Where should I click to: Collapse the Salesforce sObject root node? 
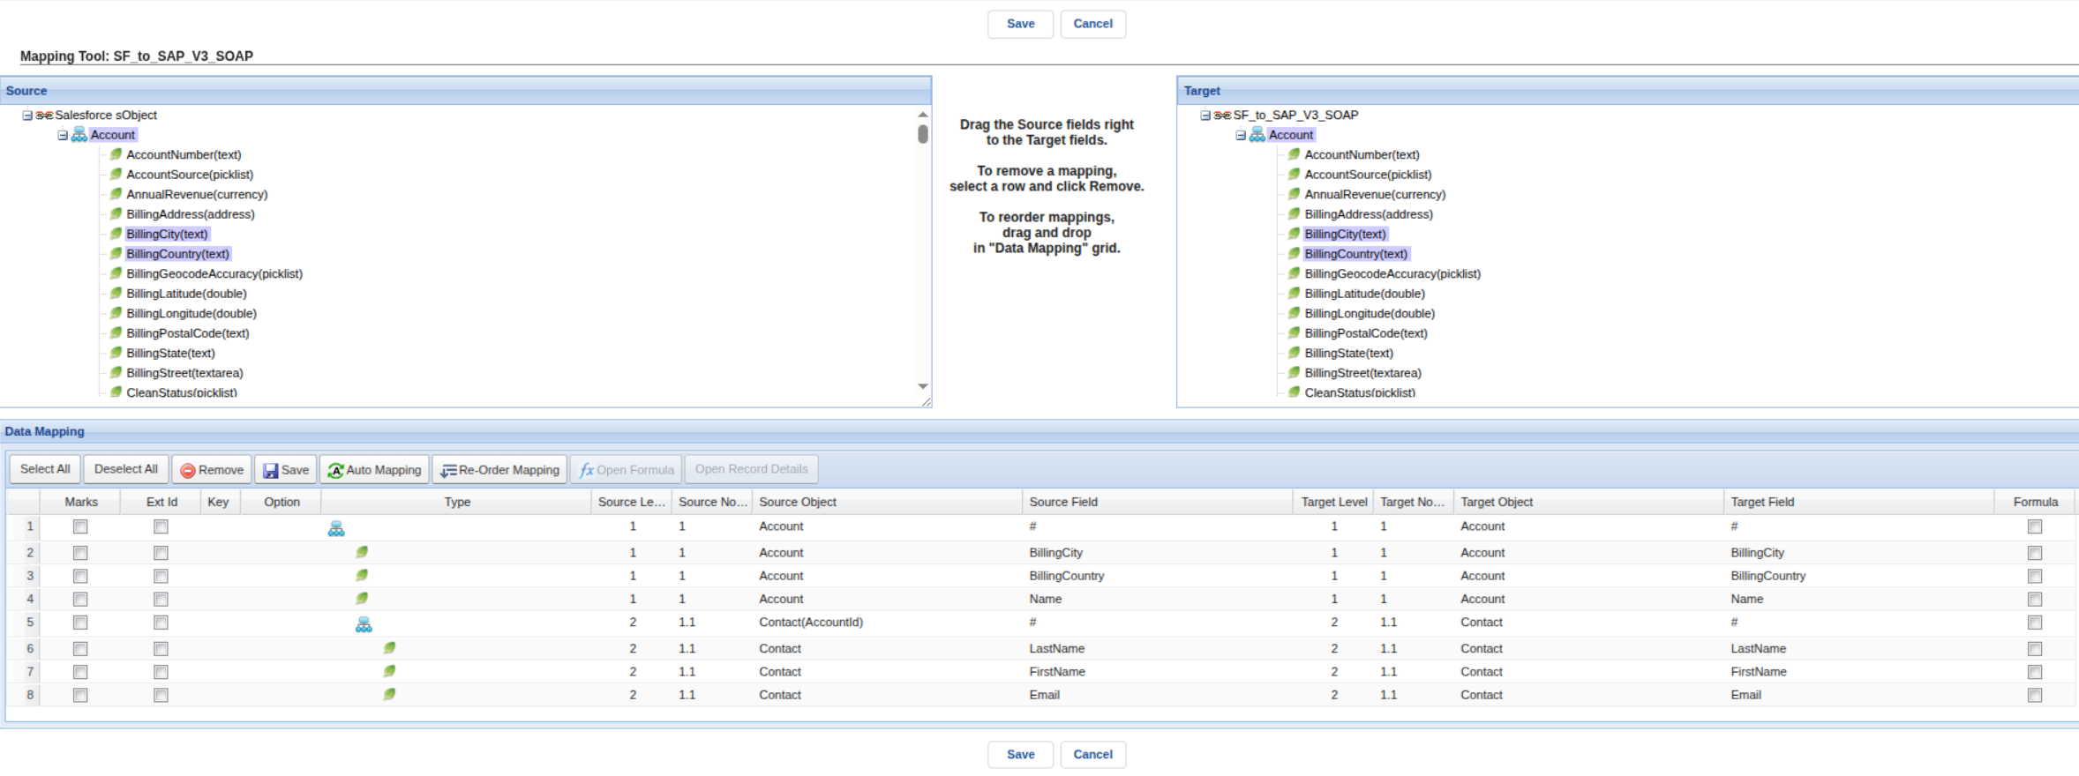tap(27, 116)
